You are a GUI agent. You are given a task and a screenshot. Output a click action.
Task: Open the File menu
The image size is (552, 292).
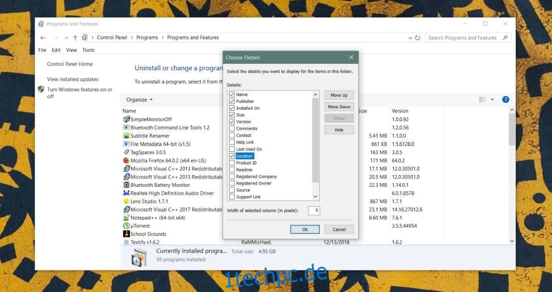pyautogui.click(x=42, y=50)
